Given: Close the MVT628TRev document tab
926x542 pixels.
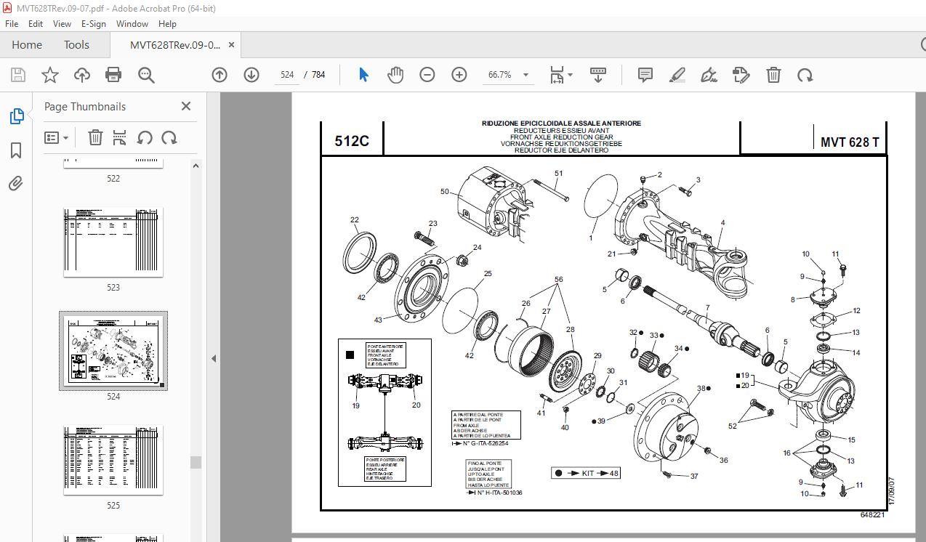Looking at the screenshot, I should tap(232, 45).
